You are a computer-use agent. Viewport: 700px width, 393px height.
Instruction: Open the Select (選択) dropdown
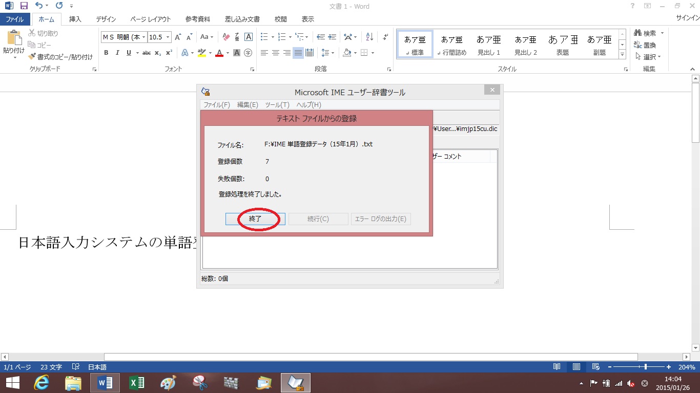click(x=648, y=56)
